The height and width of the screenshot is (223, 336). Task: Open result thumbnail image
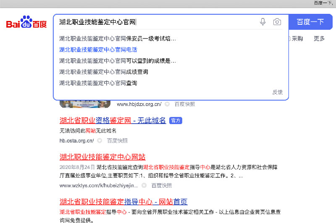(85, 104)
